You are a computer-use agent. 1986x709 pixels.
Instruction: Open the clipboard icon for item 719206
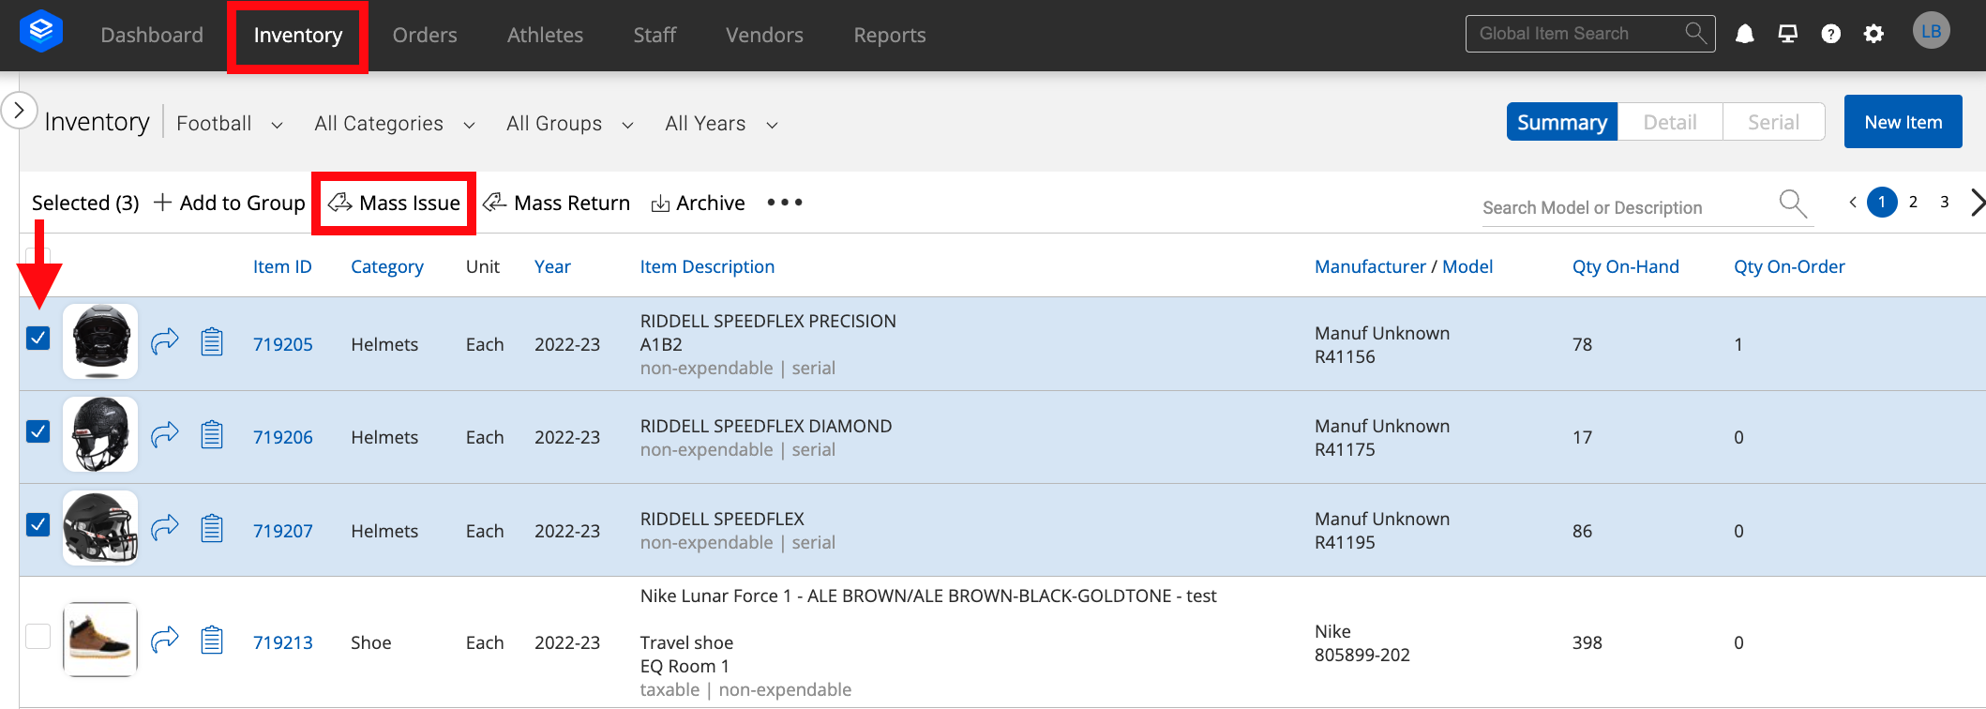(212, 435)
